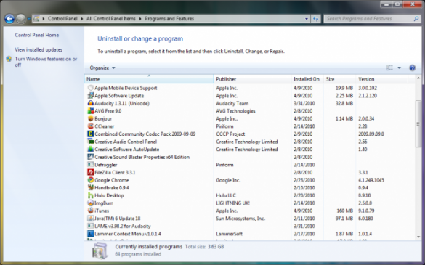425x265 pixels.
Task: Click the Creative Sound Blaster Properties icon
Action: coord(91,157)
